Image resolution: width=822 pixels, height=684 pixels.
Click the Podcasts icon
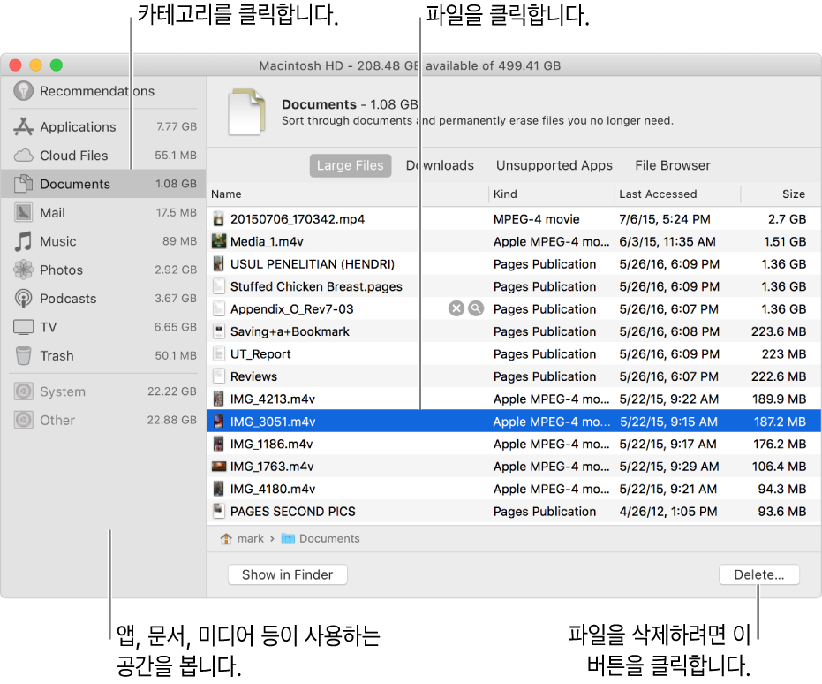tap(23, 299)
